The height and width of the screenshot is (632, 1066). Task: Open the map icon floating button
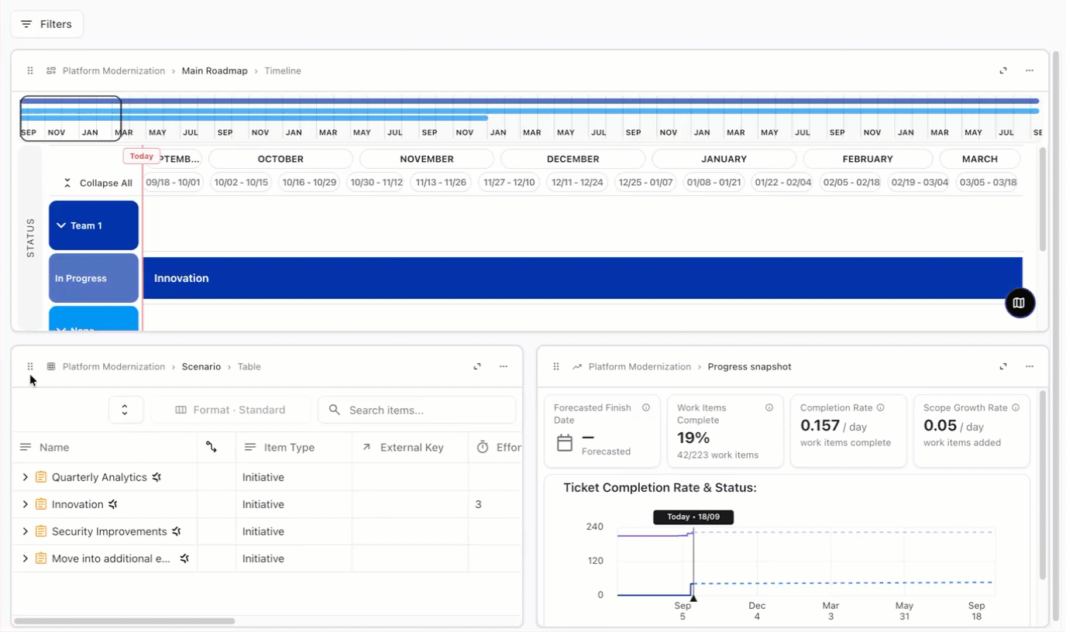click(x=1020, y=303)
